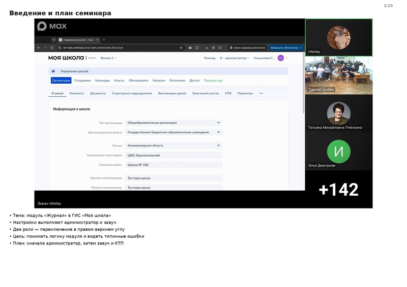Expand the 'Филиал 1' dropdown
Viewport: 407px width, 287px height.
[x=108, y=58]
